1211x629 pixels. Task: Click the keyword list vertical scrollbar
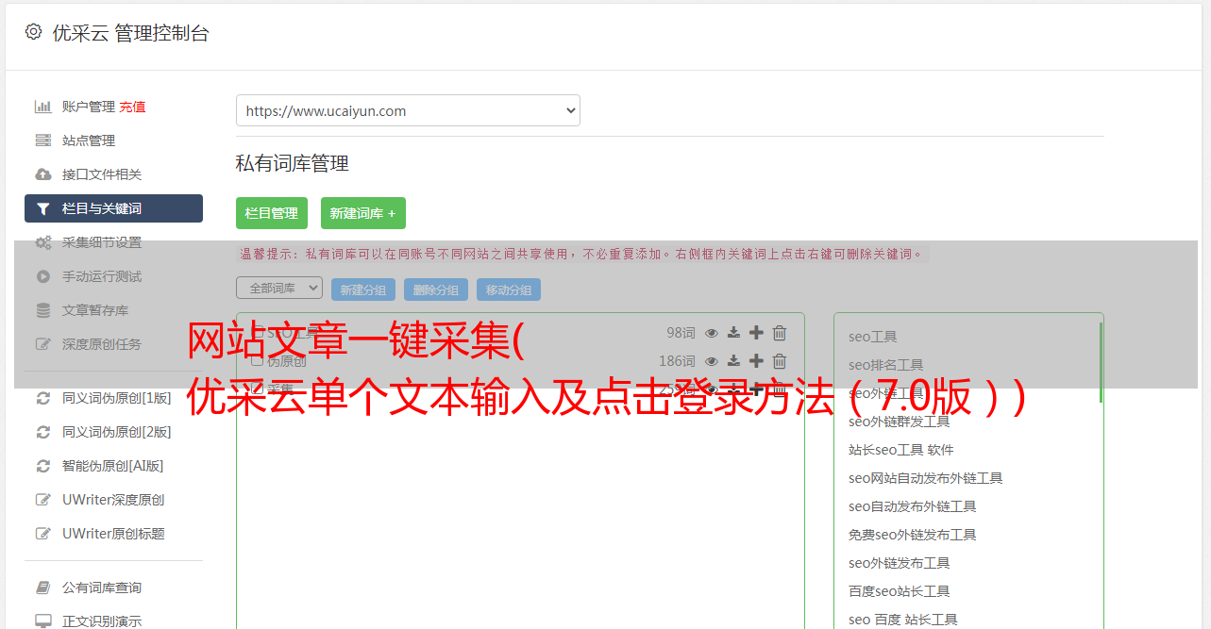click(1101, 363)
